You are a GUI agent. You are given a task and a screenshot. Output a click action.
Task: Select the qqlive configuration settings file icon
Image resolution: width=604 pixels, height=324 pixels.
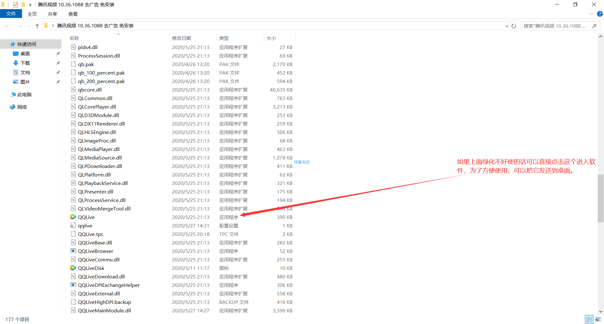coord(73,226)
